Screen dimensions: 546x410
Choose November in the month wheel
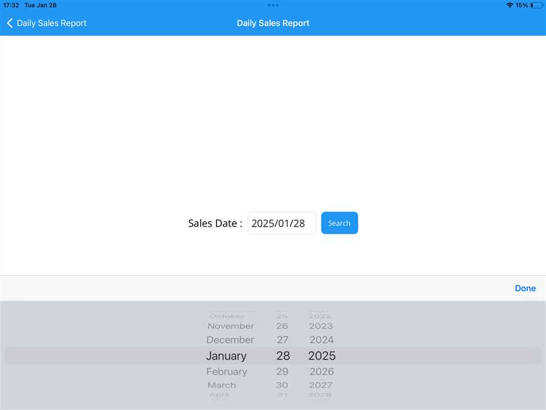(231, 326)
